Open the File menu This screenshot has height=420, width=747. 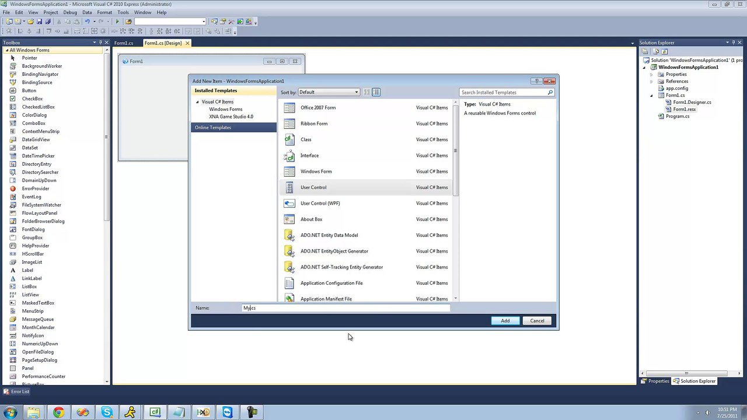point(6,12)
